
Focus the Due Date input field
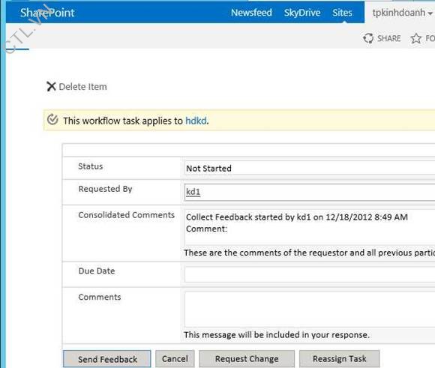tap(310, 274)
